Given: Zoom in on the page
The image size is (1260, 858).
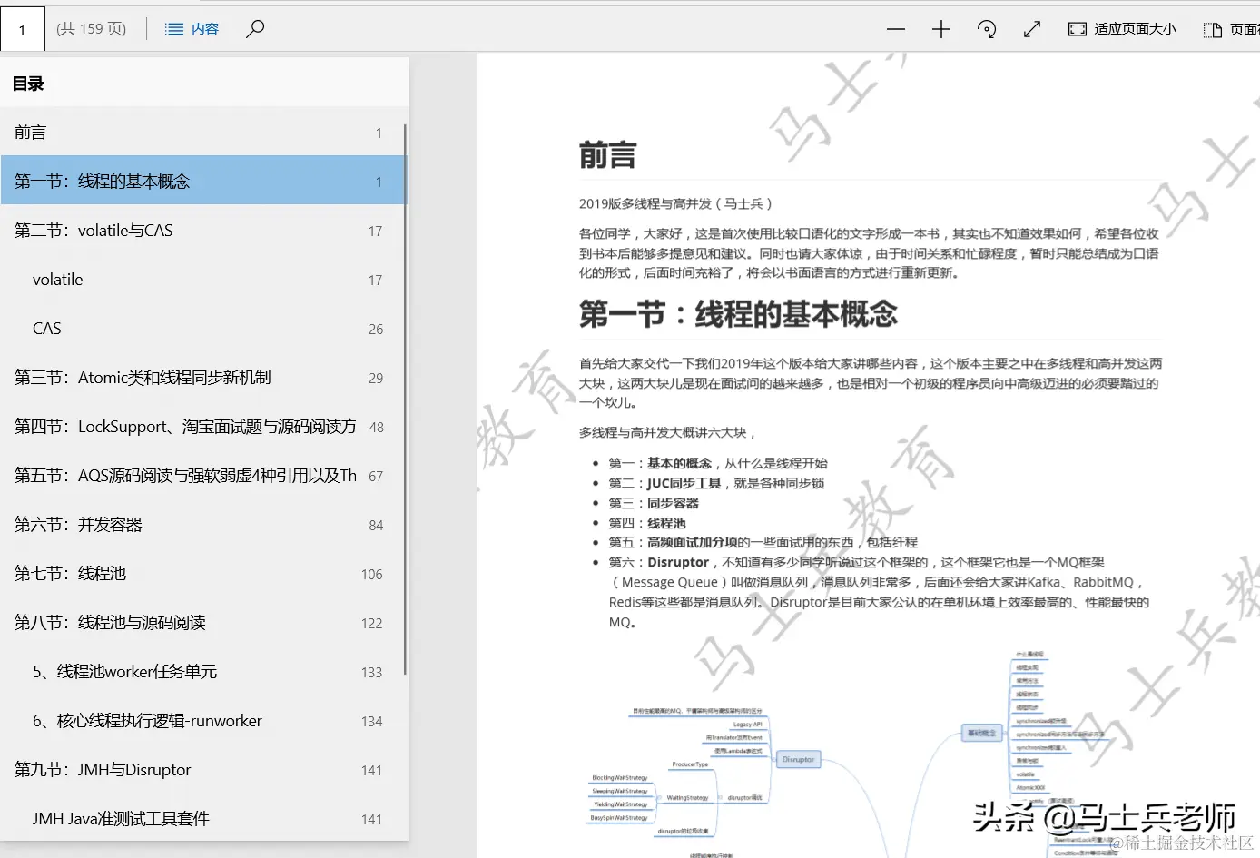Looking at the screenshot, I should 940,28.
